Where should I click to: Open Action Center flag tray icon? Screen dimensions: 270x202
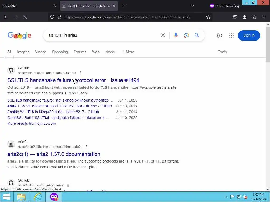point(233,197)
